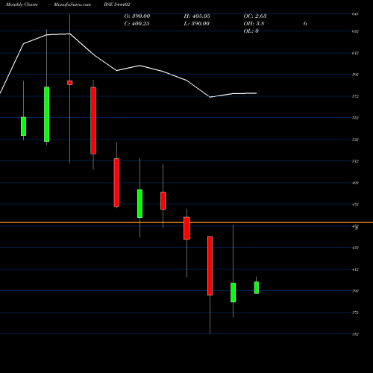This screenshot has height=373, width=373.
Task: Click the 492 price axis label
Action: click(x=355, y=183)
